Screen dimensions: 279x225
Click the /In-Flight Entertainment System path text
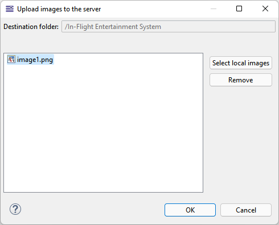point(113,27)
